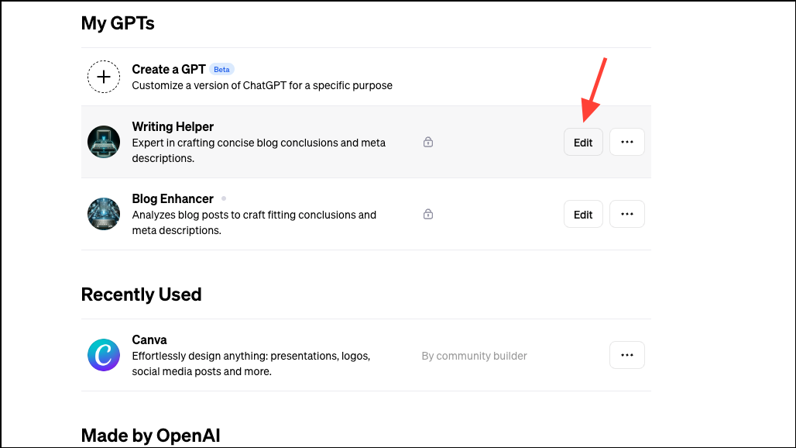Open the three-dots menu for Canva
796x448 pixels.
(627, 355)
